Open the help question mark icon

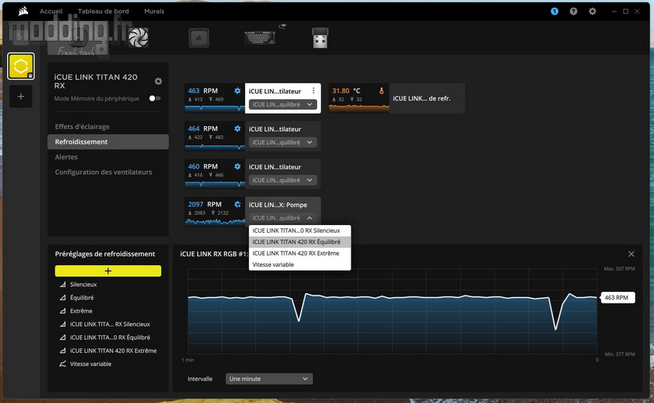click(574, 11)
